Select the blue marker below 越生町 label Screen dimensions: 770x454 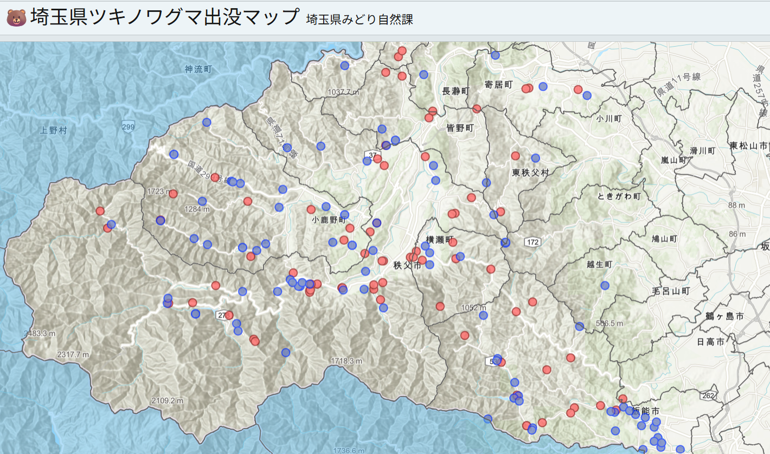pos(605,285)
